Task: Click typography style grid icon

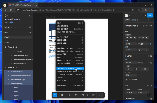Action: 151,99
